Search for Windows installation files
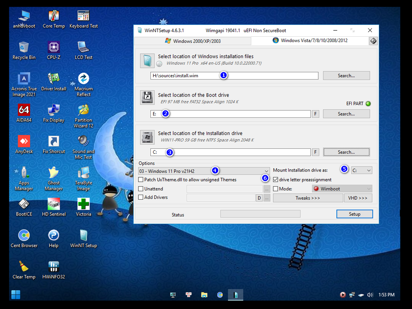Viewport: 412px width, 309px height. click(x=346, y=75)
